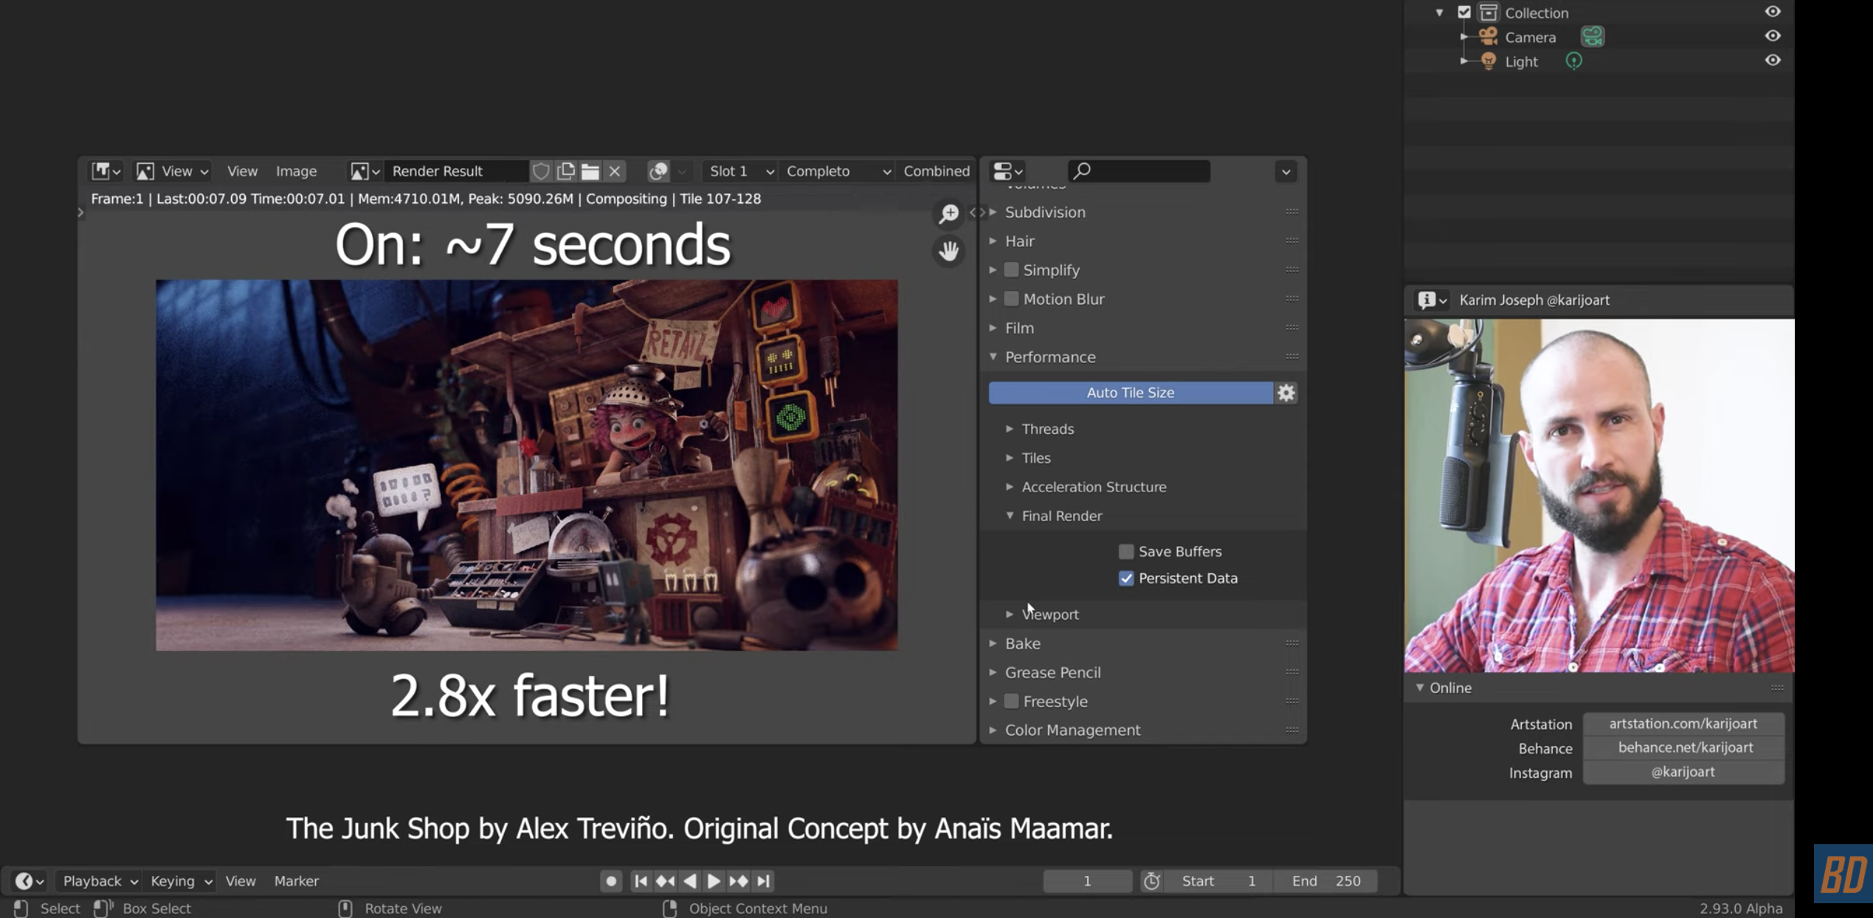Viewport: 1873px width, 918px height.
Task: Toggle the auto keying record button
Action: point(611,880)
